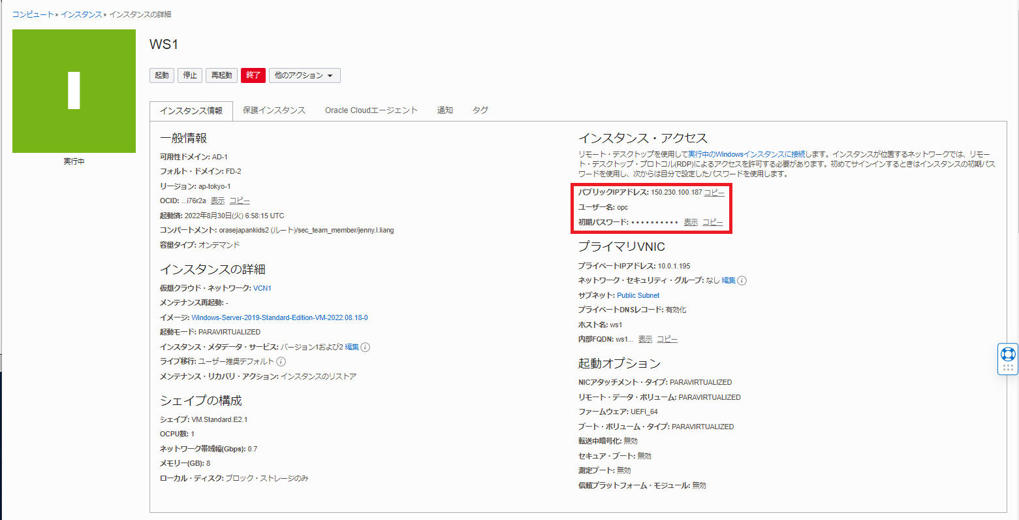Go to インスタンス in the breadcrumb
The width and height of the screenshot is (1019, 520).
81,14
